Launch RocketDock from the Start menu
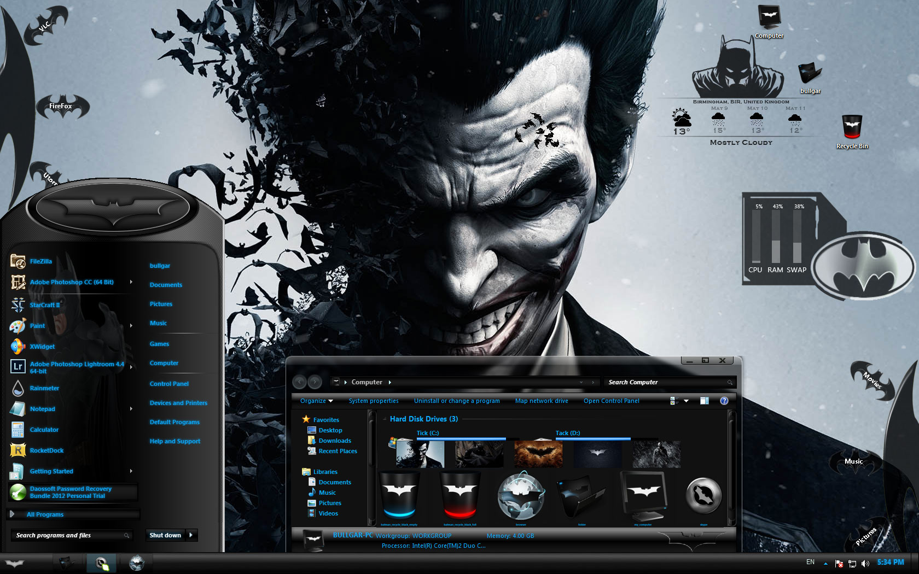The image size is (919, 574). pyautogui.click(x=46, y=450)
